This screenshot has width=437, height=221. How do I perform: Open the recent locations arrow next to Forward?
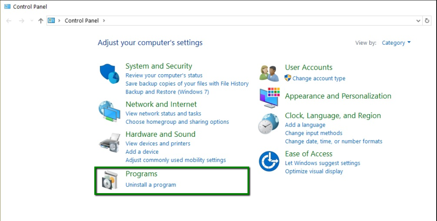pyautogui.click(x=32, y=21)
